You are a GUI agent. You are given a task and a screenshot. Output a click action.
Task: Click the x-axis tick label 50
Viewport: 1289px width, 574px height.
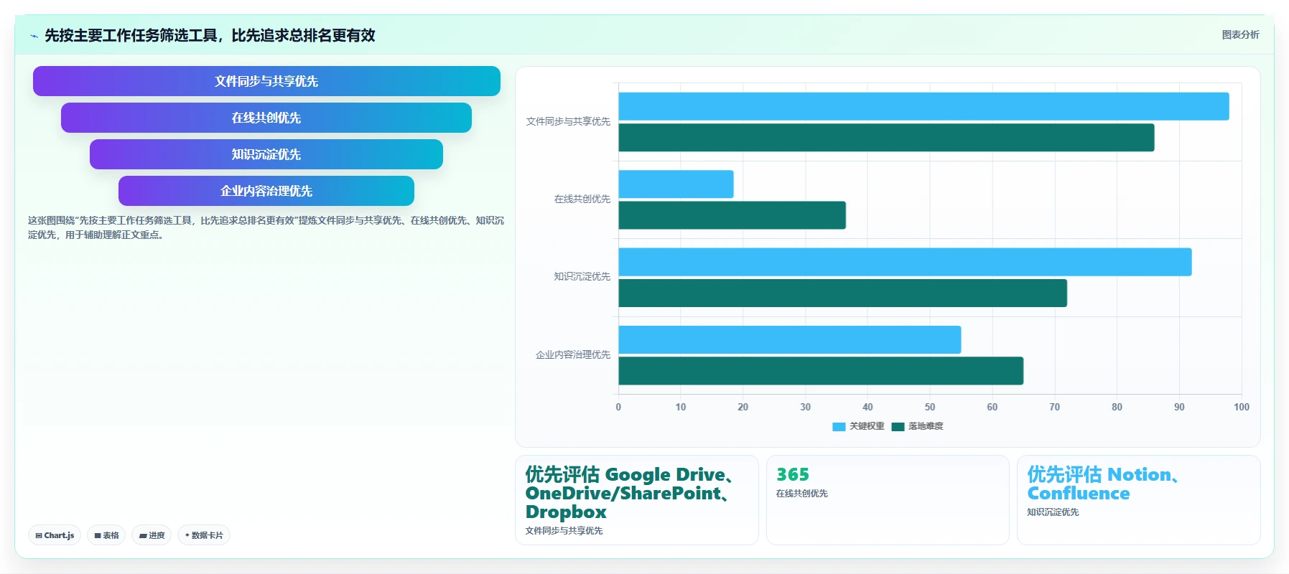(930, 408)
